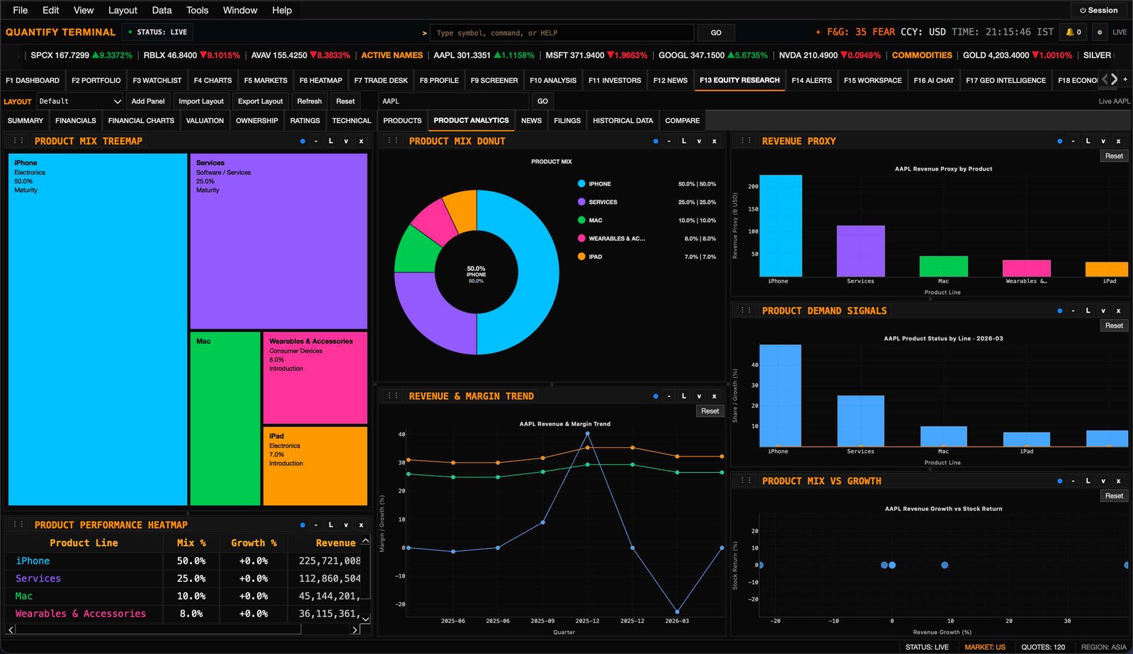Image resolution: width=1133 pixels, height=654 pixels.
Task: Open the File menu
Action: [21, 10]
